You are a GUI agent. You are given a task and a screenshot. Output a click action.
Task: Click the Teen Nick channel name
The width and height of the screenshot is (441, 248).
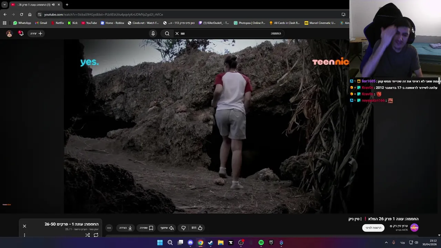[x=400, y=226]
